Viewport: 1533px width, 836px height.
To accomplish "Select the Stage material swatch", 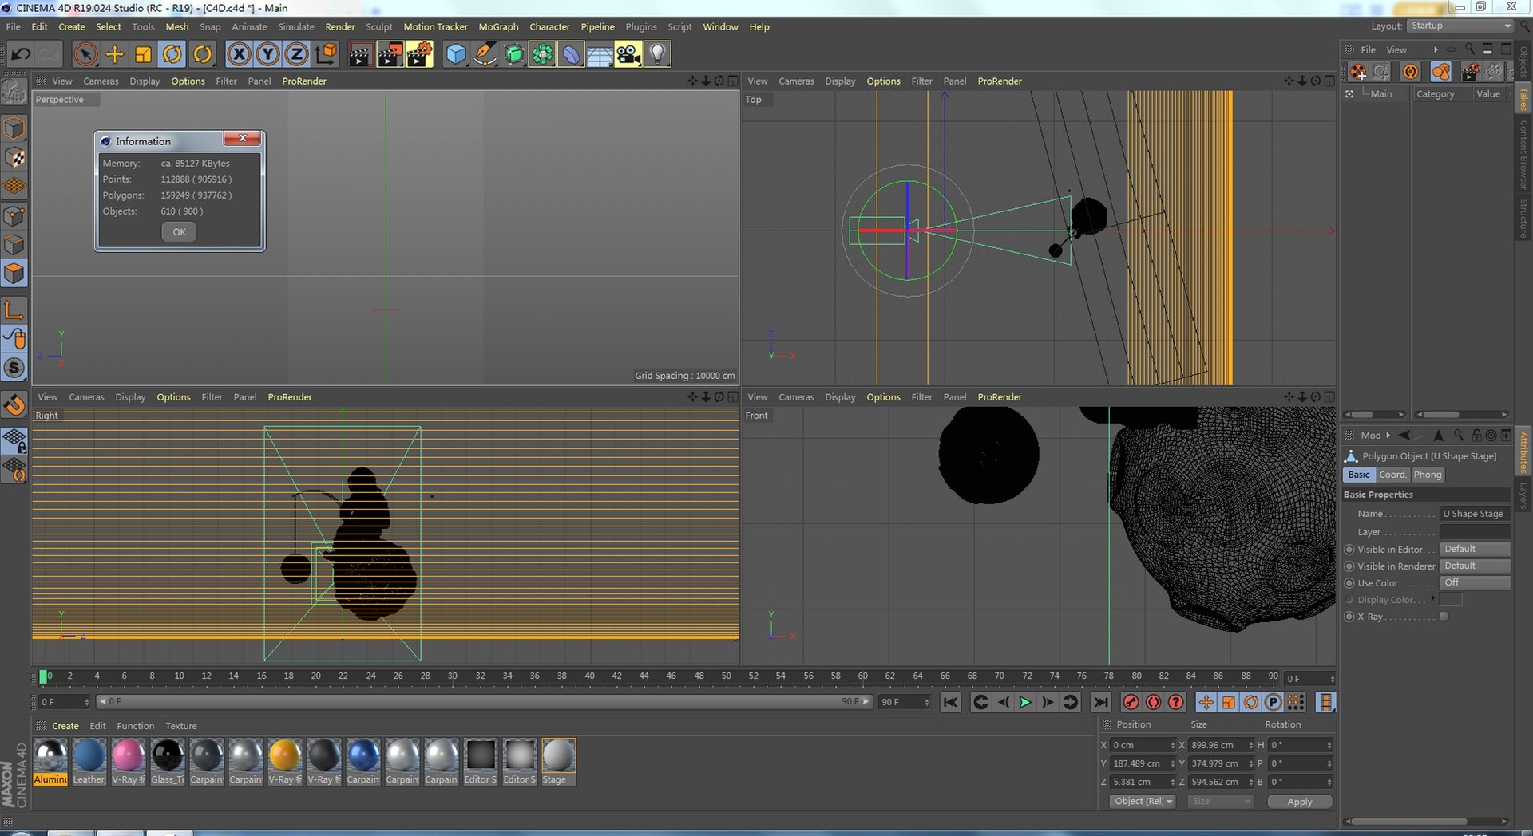I will (x=558, y=761).
